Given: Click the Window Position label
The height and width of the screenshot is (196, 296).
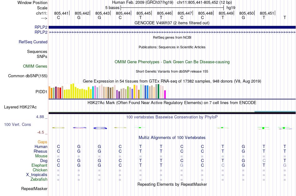Looking at the screenshot, I should (x=32, y=2).
